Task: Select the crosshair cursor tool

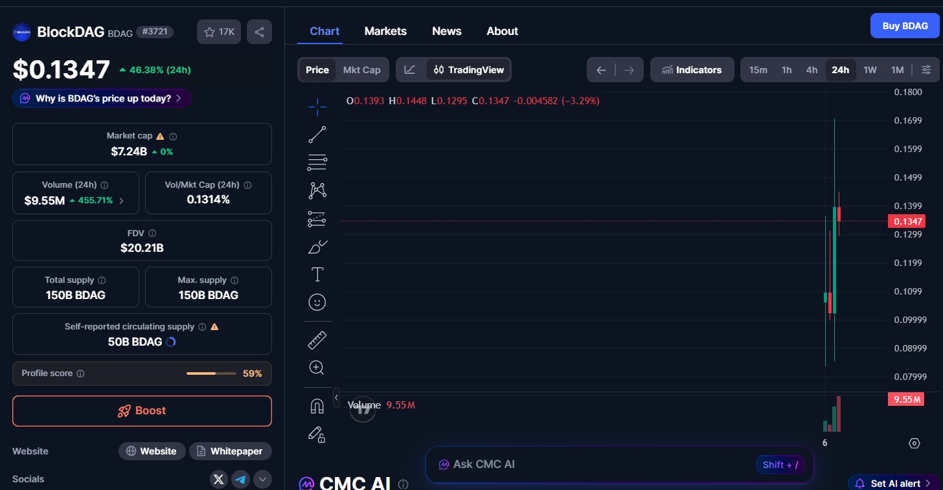Action: pyautogui.click(x=317, y=107)
